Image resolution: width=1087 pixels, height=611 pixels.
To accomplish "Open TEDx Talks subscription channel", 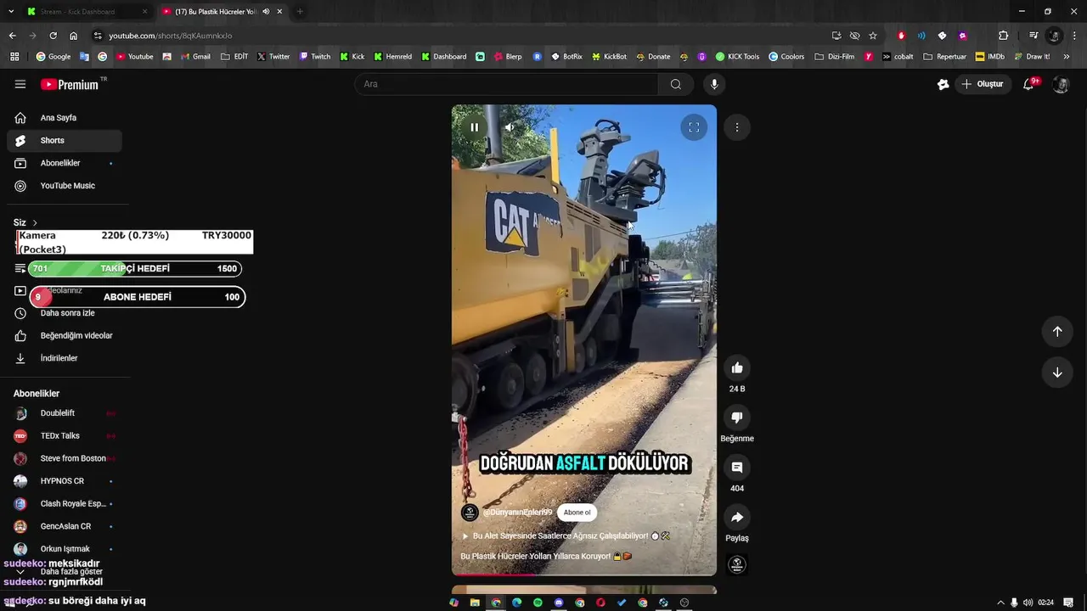I will coord(65,436).
